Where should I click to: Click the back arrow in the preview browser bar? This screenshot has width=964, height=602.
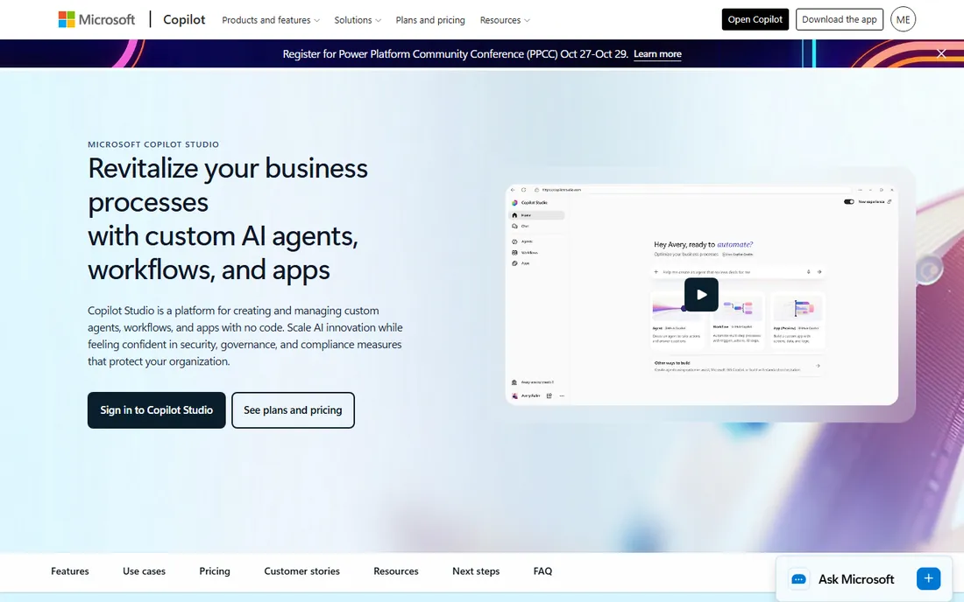(513, 190)
